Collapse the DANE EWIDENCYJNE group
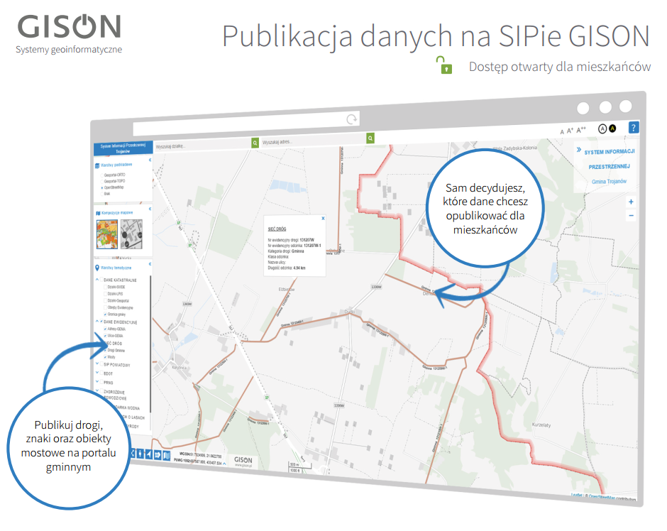Image resolution: width=667 pixels, height=531 pixels. 97,322
